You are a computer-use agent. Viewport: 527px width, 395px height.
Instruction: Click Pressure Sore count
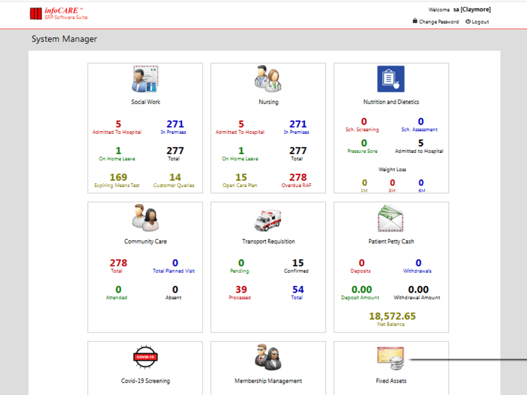click(x=364, y=143)
